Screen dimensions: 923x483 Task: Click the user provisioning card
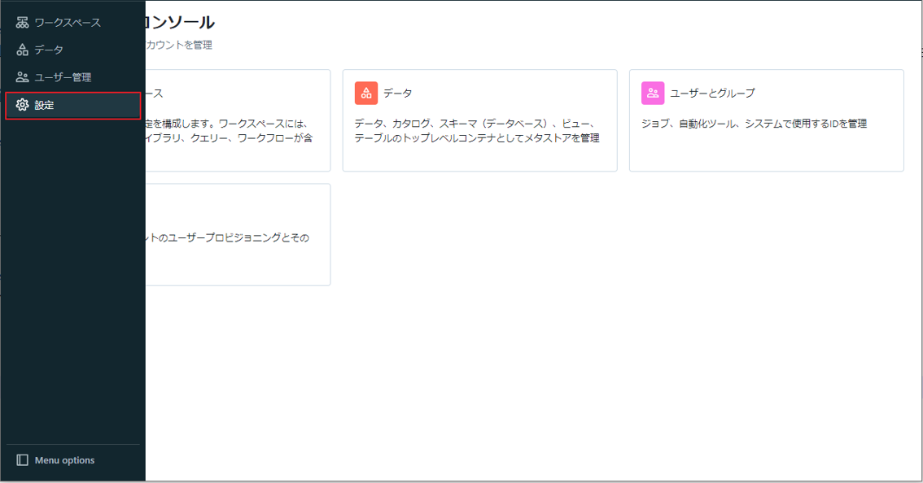[x=238, y=235]
